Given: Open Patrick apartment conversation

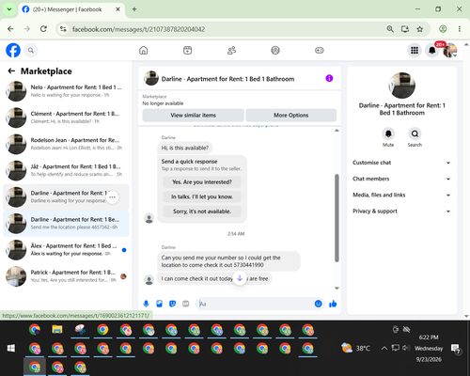Looking at the screenshot, I should (66, 276).
